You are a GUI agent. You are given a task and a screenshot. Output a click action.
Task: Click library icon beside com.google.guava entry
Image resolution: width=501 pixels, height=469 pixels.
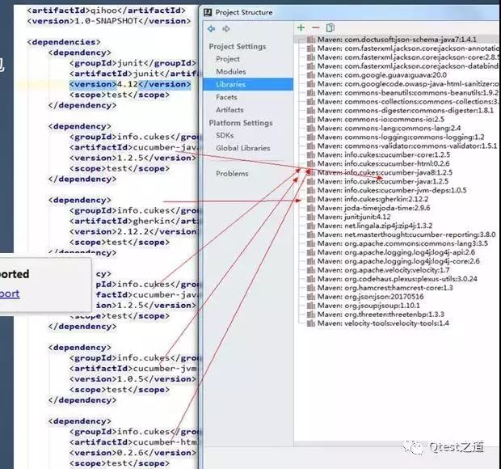311,75
